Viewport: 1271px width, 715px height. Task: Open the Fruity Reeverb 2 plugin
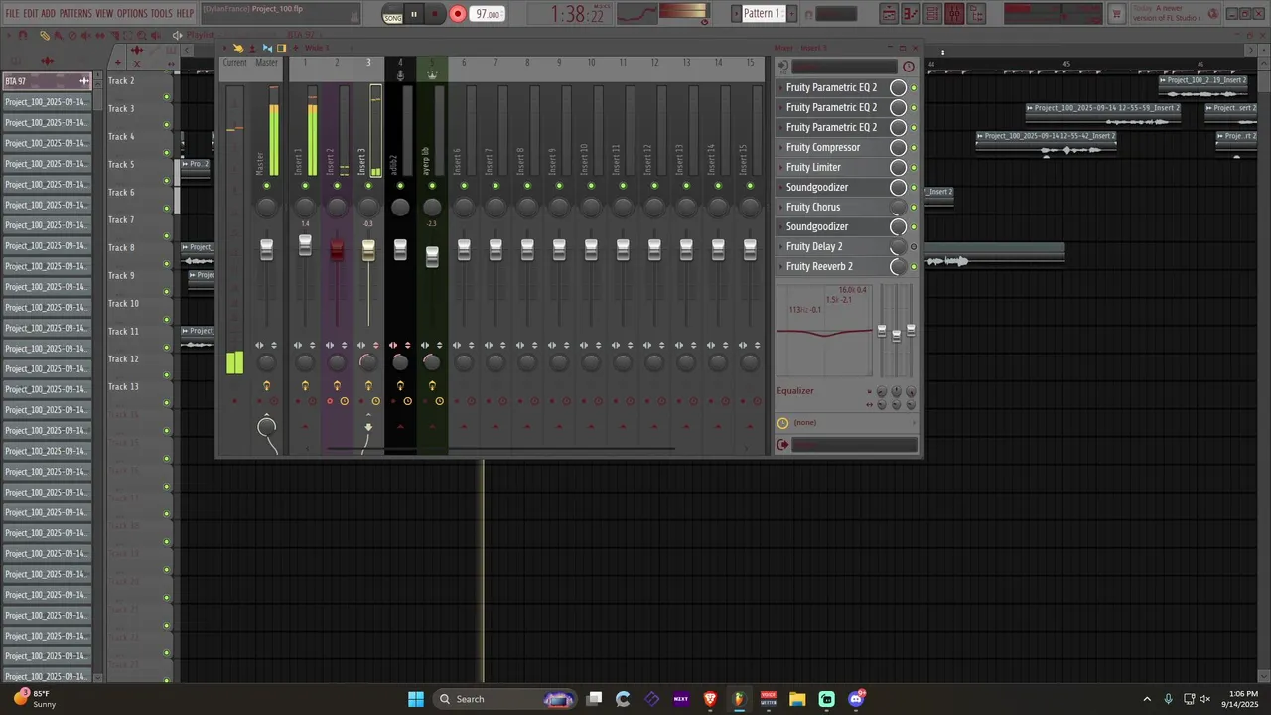(x=819, y=266)
